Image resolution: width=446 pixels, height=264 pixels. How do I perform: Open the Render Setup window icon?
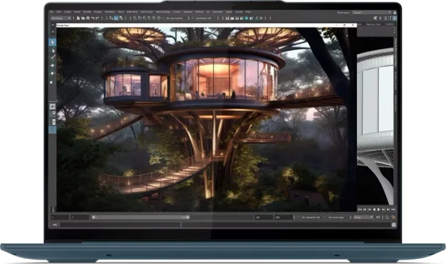[x=252, y=18]
